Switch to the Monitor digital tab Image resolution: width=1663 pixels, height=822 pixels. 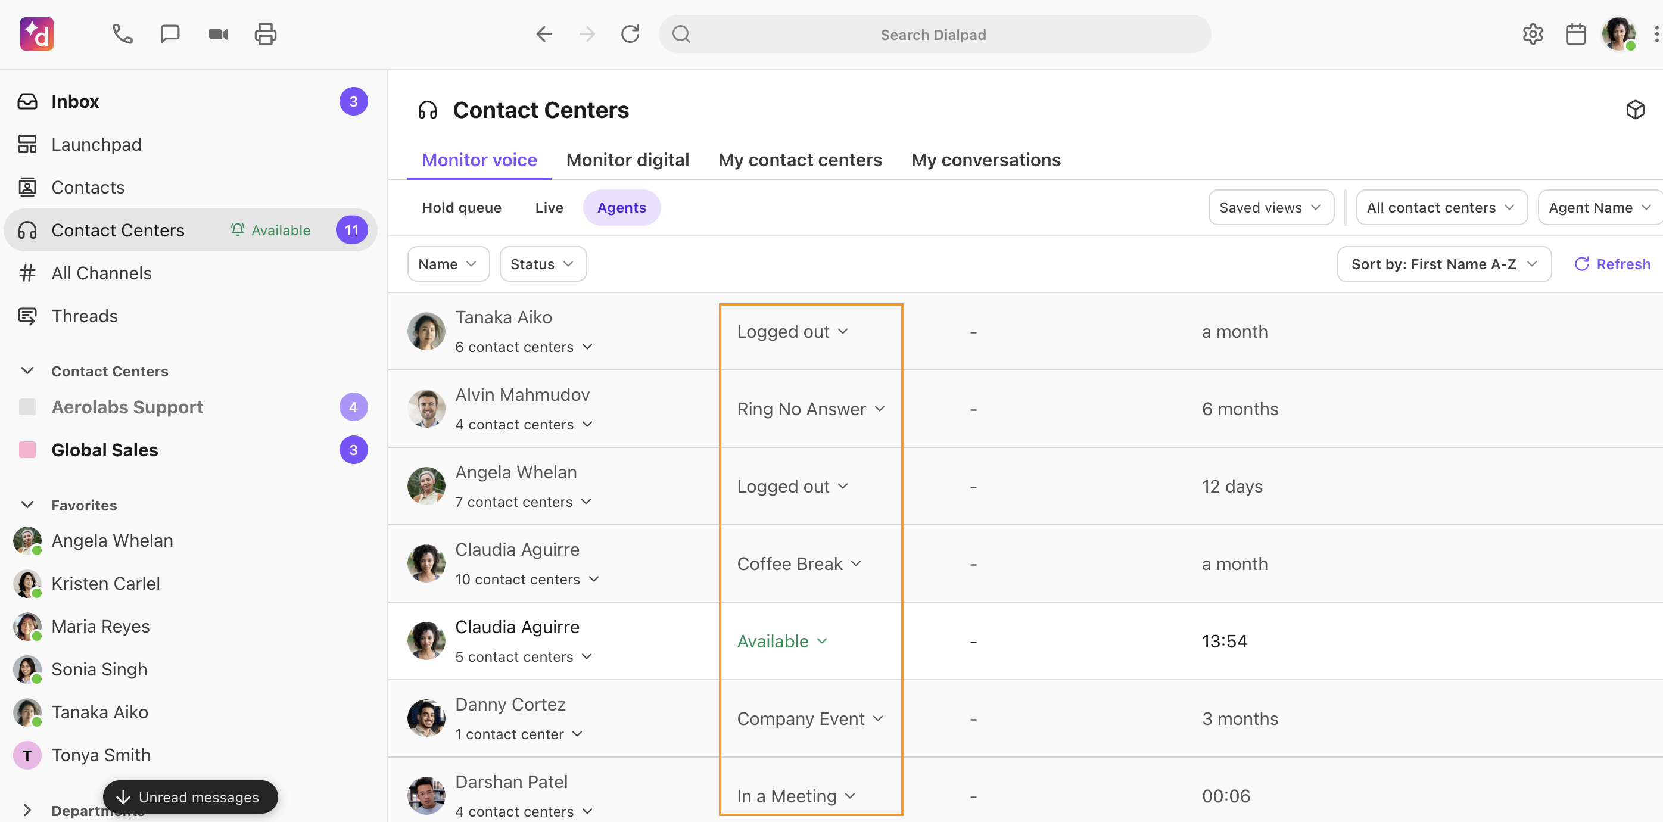[x=628, y=160]
